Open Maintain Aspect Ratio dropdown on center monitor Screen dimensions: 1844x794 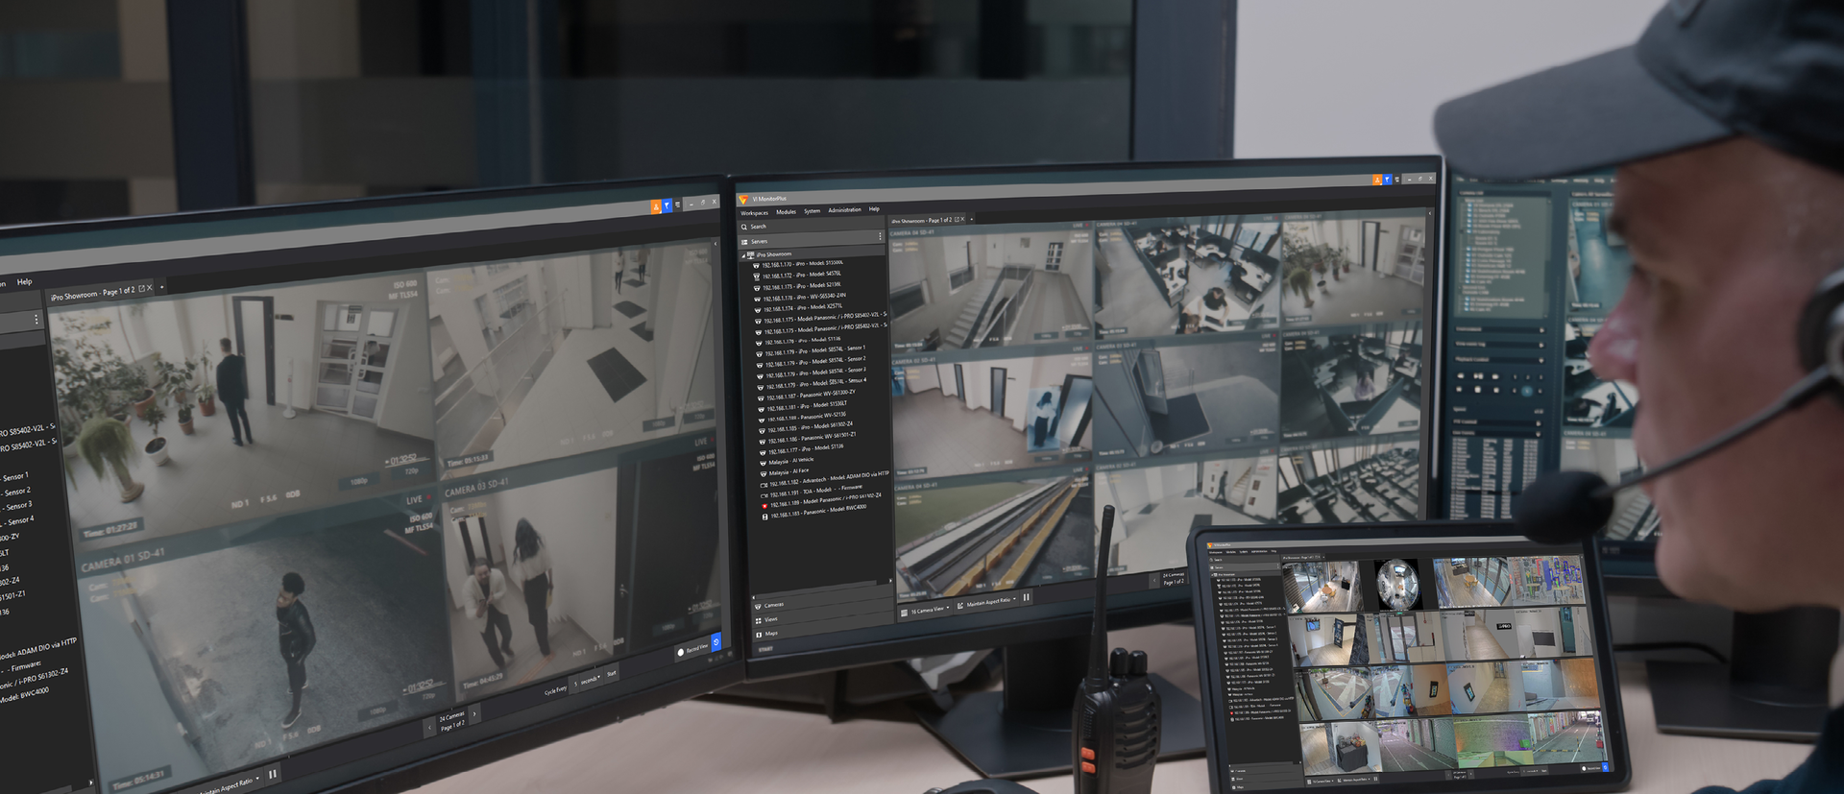(x=986, y=603)
